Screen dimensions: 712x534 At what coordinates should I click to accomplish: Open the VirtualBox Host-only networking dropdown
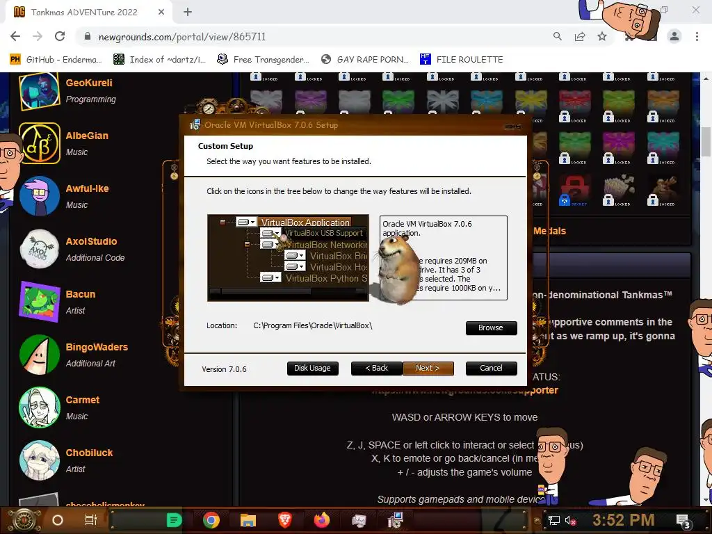click(x=295, y=266)
